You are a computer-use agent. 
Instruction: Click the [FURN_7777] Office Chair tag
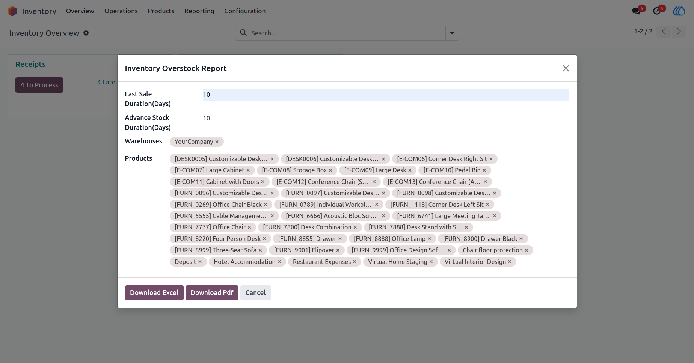pos(213,227)
